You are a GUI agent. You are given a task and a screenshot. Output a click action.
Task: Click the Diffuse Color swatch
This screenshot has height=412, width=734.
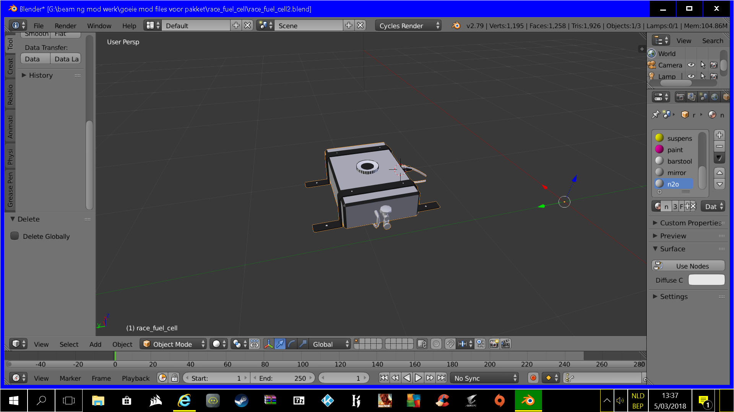pos(706,280)
